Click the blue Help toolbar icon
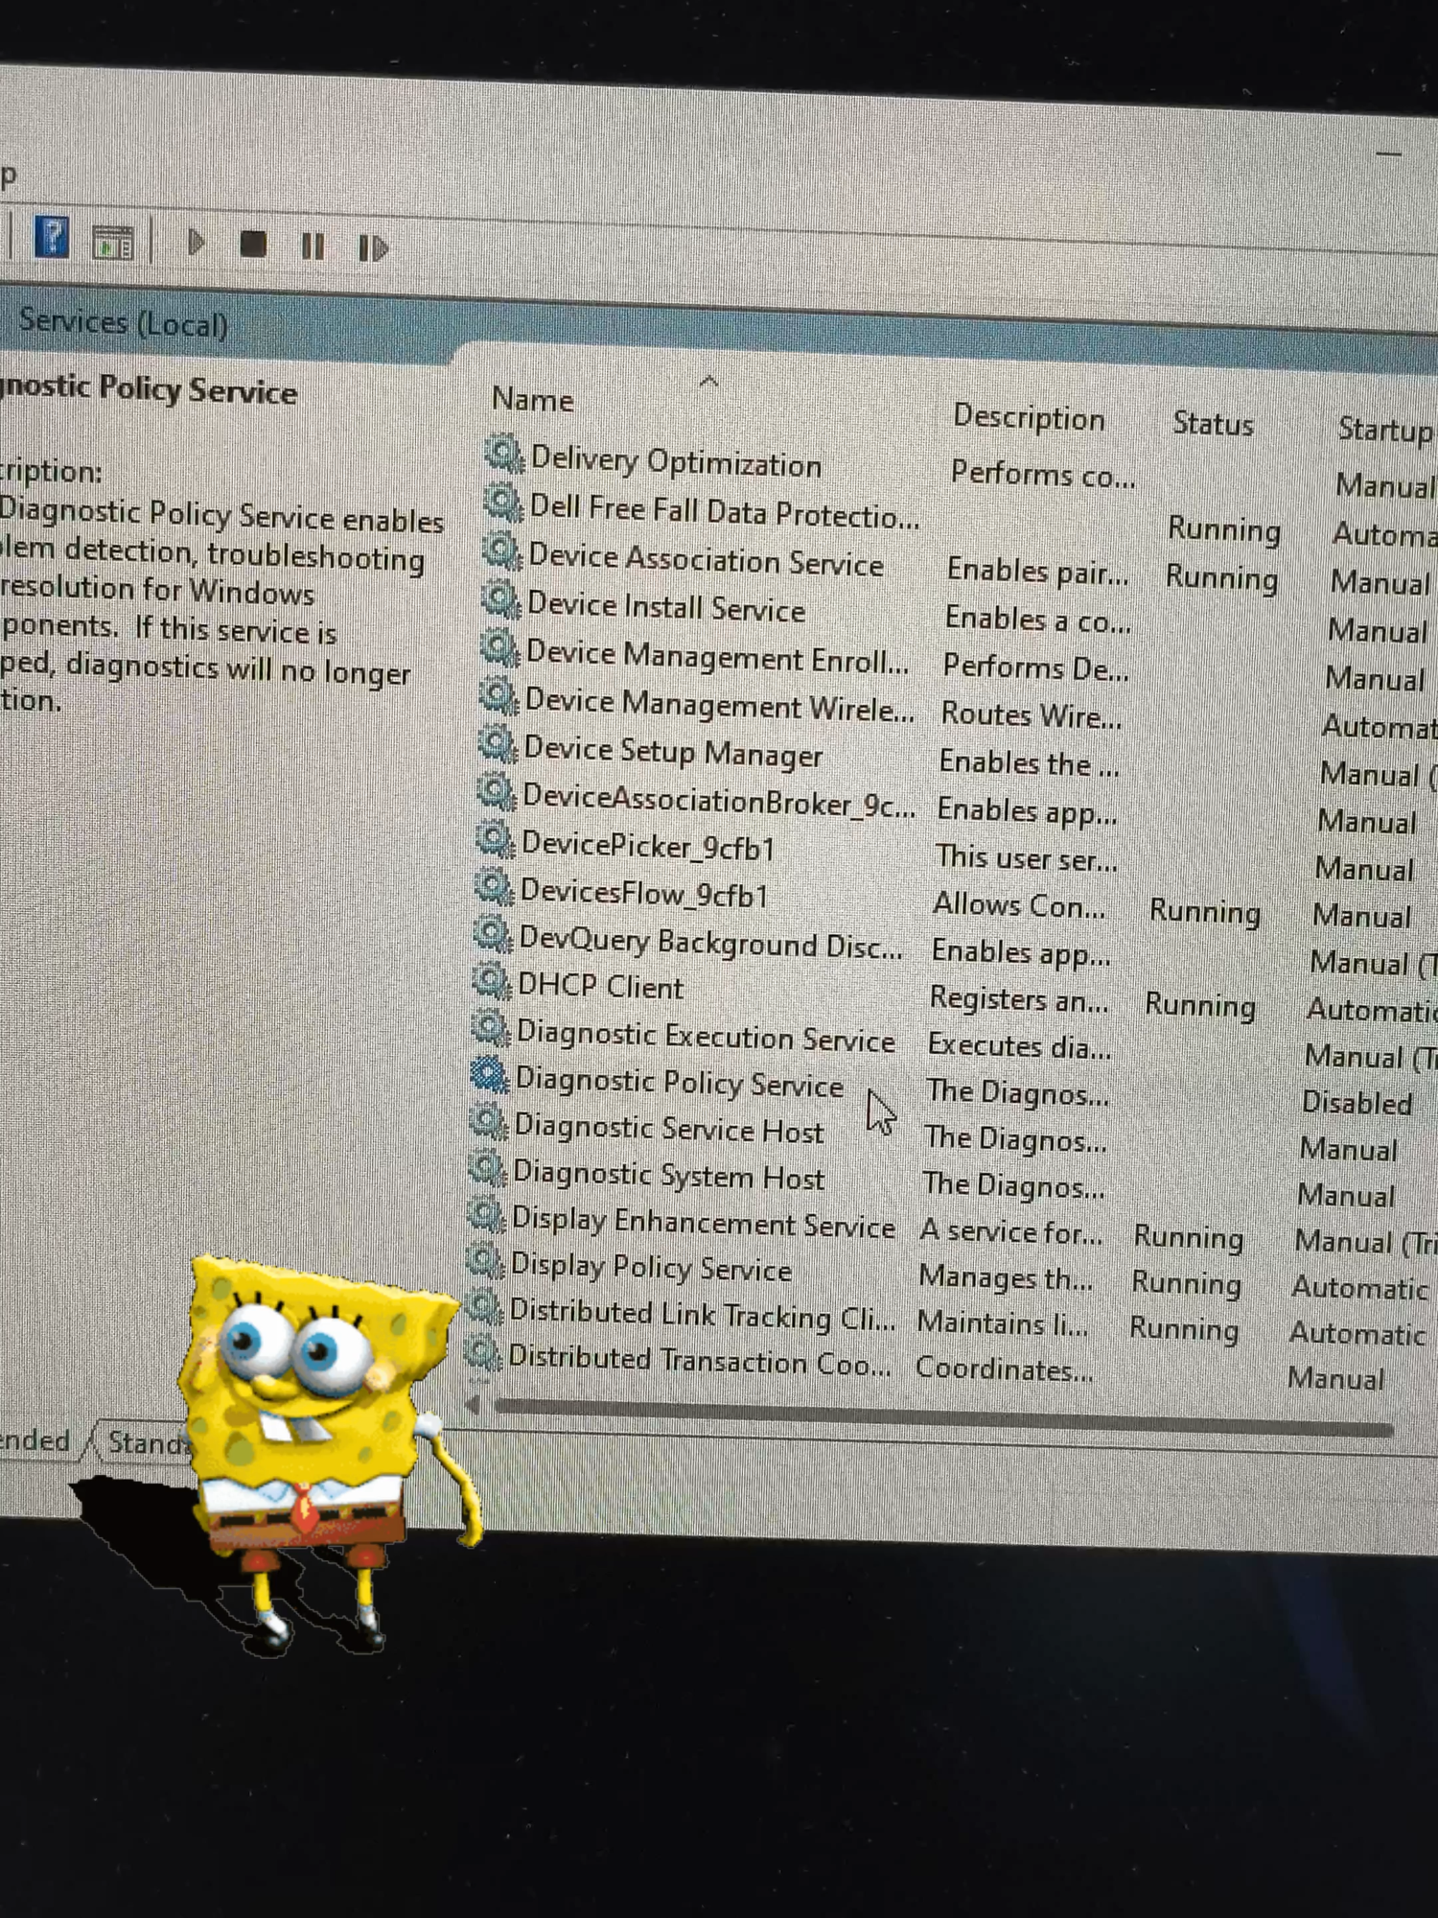This screenshot has height=1918, width=1438. (x=51, y=237)
